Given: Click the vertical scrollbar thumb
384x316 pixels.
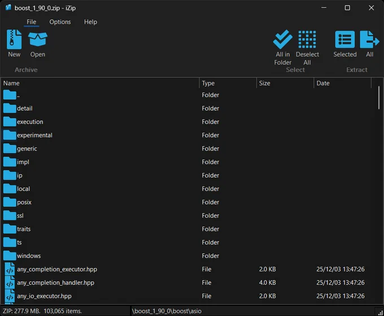Looking at the screenshot, I should pyautogui.click(x=378, y=98).
